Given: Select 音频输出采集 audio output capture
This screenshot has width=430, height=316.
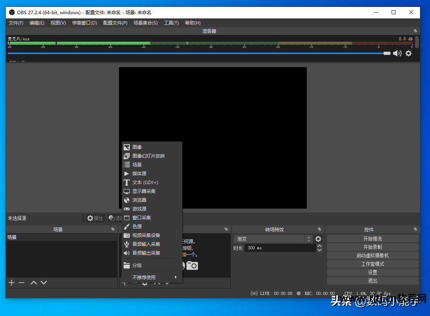Looking at the screenshot, I should coord(152,253).
